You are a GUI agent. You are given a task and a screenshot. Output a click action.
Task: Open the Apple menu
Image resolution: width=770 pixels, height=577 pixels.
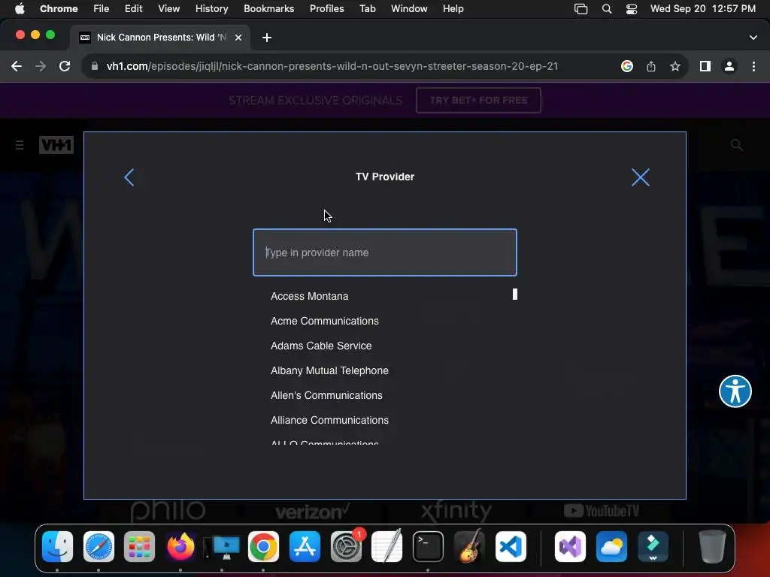tap(20, 8)
